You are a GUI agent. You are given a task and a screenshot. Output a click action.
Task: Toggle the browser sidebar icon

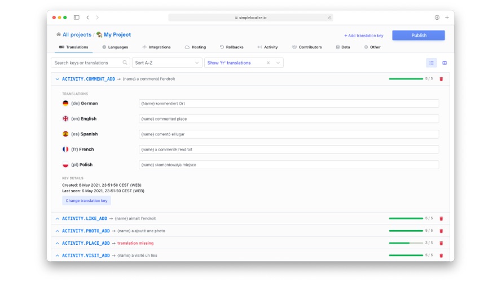point(77,17)
